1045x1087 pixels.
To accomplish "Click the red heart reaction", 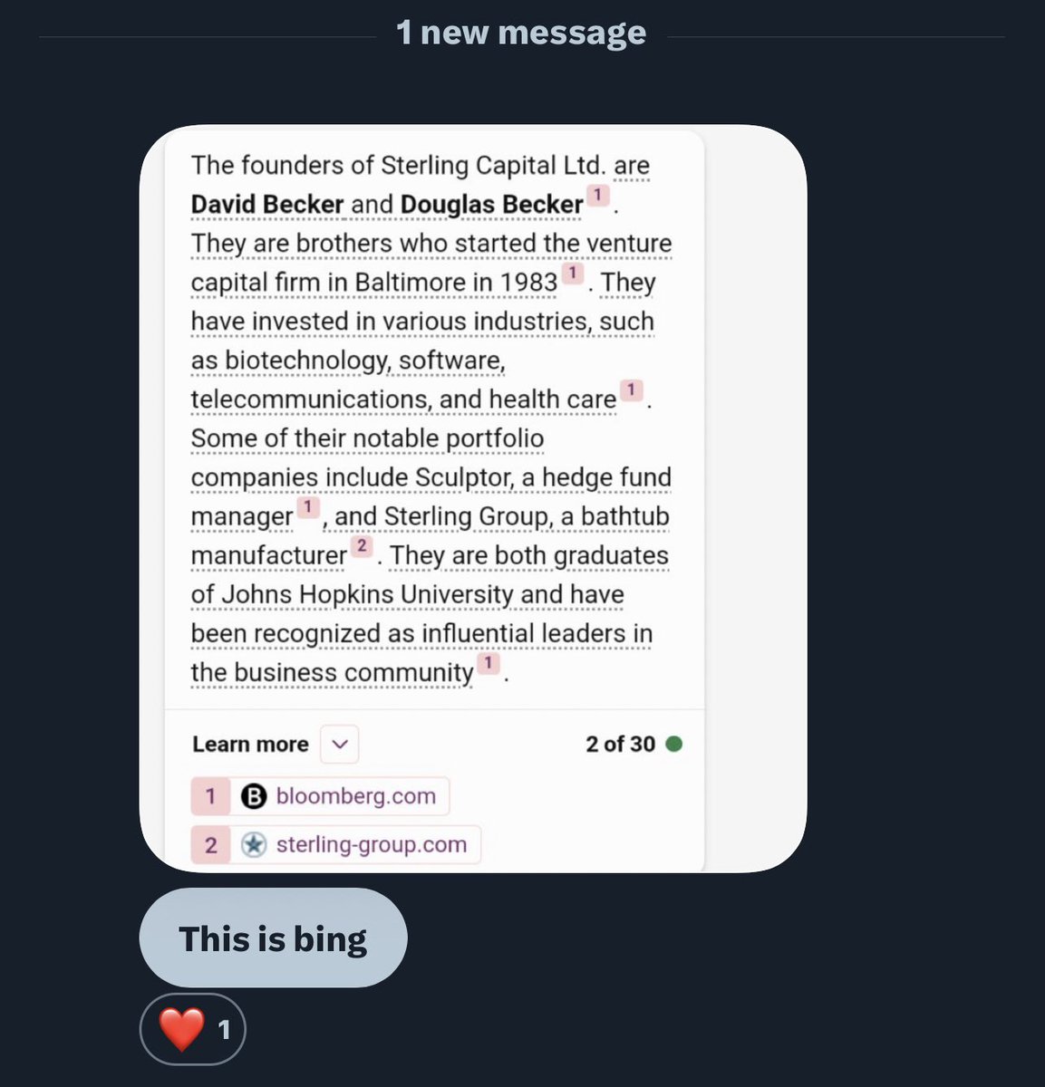I will point(182,1029).
